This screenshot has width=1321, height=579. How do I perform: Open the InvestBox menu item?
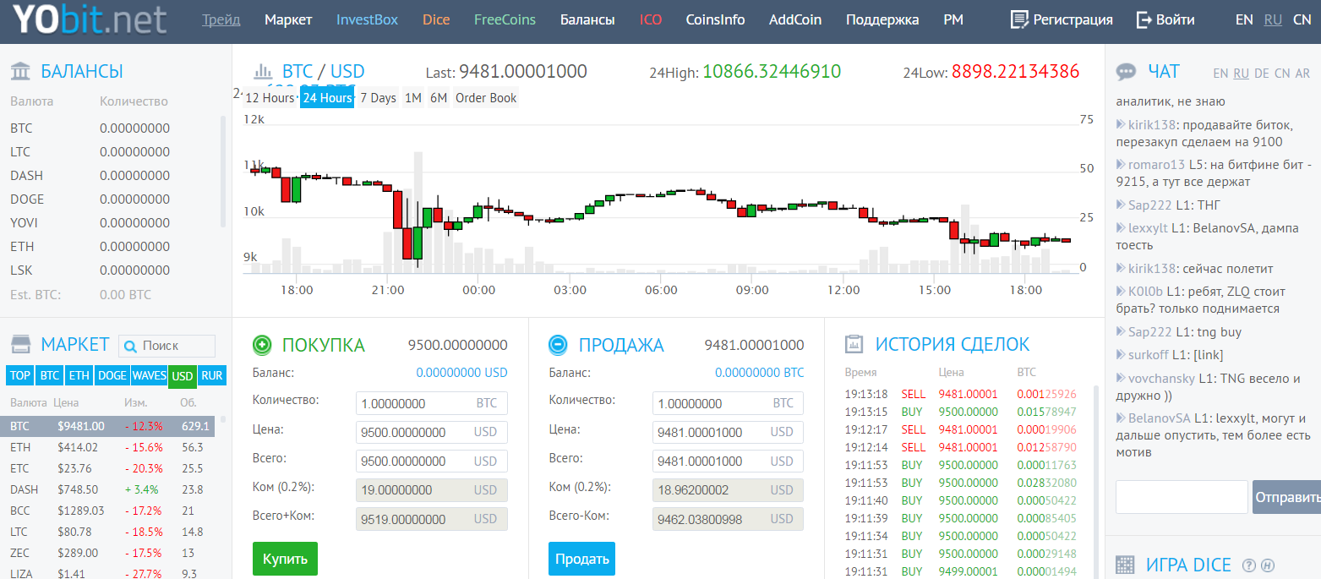367,19
